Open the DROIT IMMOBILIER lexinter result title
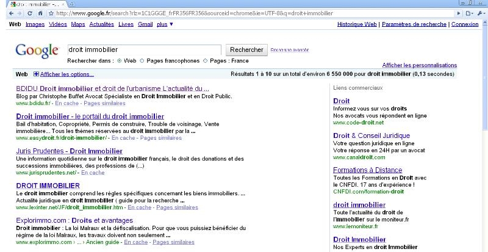 coord(48,185)
